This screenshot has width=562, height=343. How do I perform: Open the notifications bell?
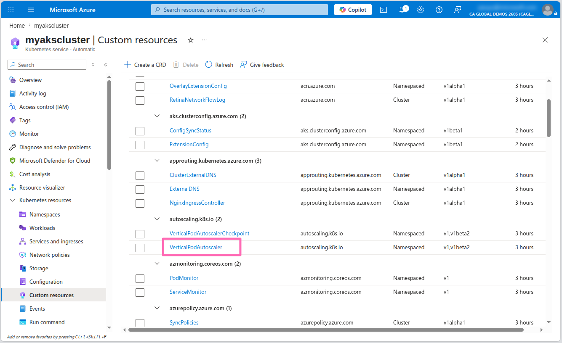pyautogui.click(x=402, y=10)
